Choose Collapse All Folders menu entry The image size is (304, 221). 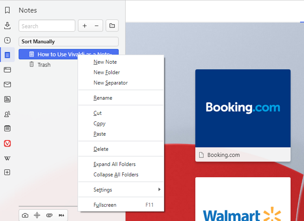pos(121,175)
